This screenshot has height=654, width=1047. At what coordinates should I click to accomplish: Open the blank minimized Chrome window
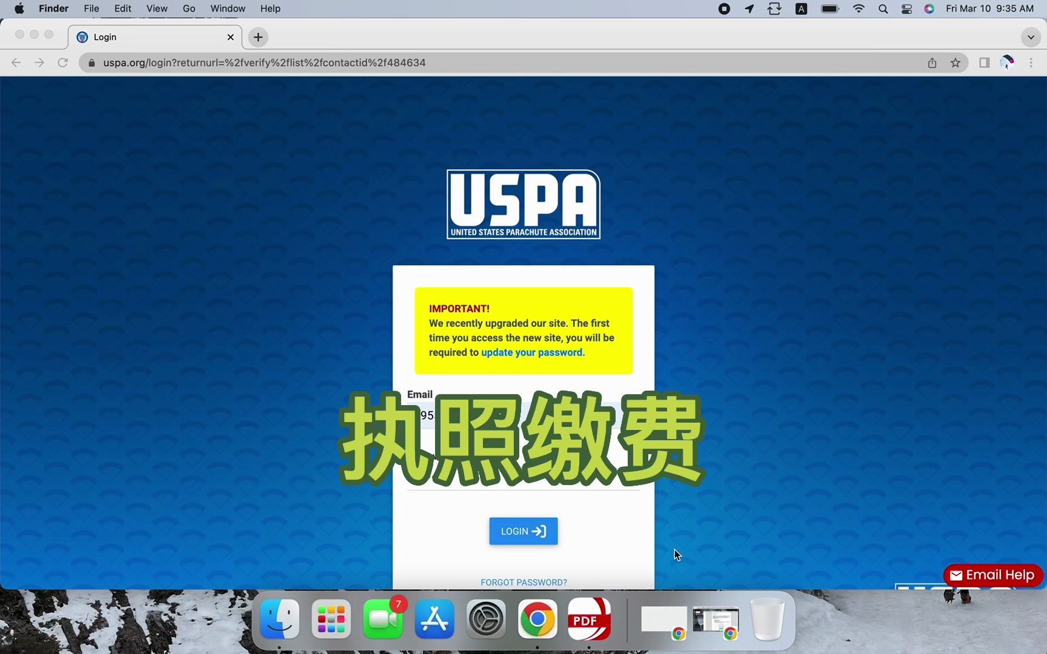[x=663, y=621]
